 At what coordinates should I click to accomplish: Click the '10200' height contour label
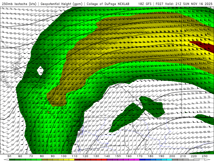point(170,44)
